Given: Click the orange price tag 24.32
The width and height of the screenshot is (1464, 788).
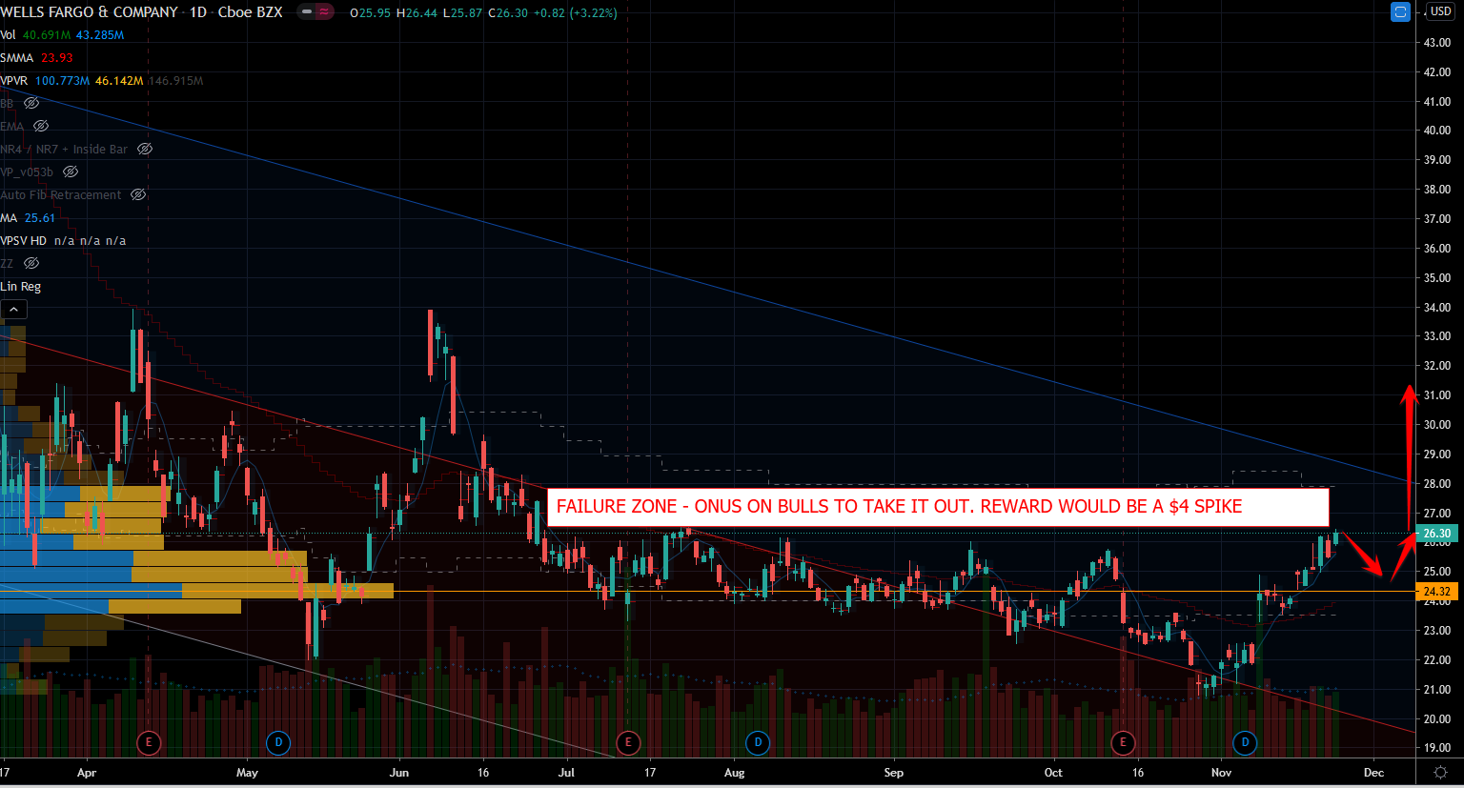Looking at the screenshot, I should click(1437, 592).
